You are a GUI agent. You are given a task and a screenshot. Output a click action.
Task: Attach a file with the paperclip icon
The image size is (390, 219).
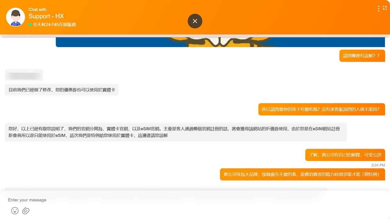click(x=26, y=210)
